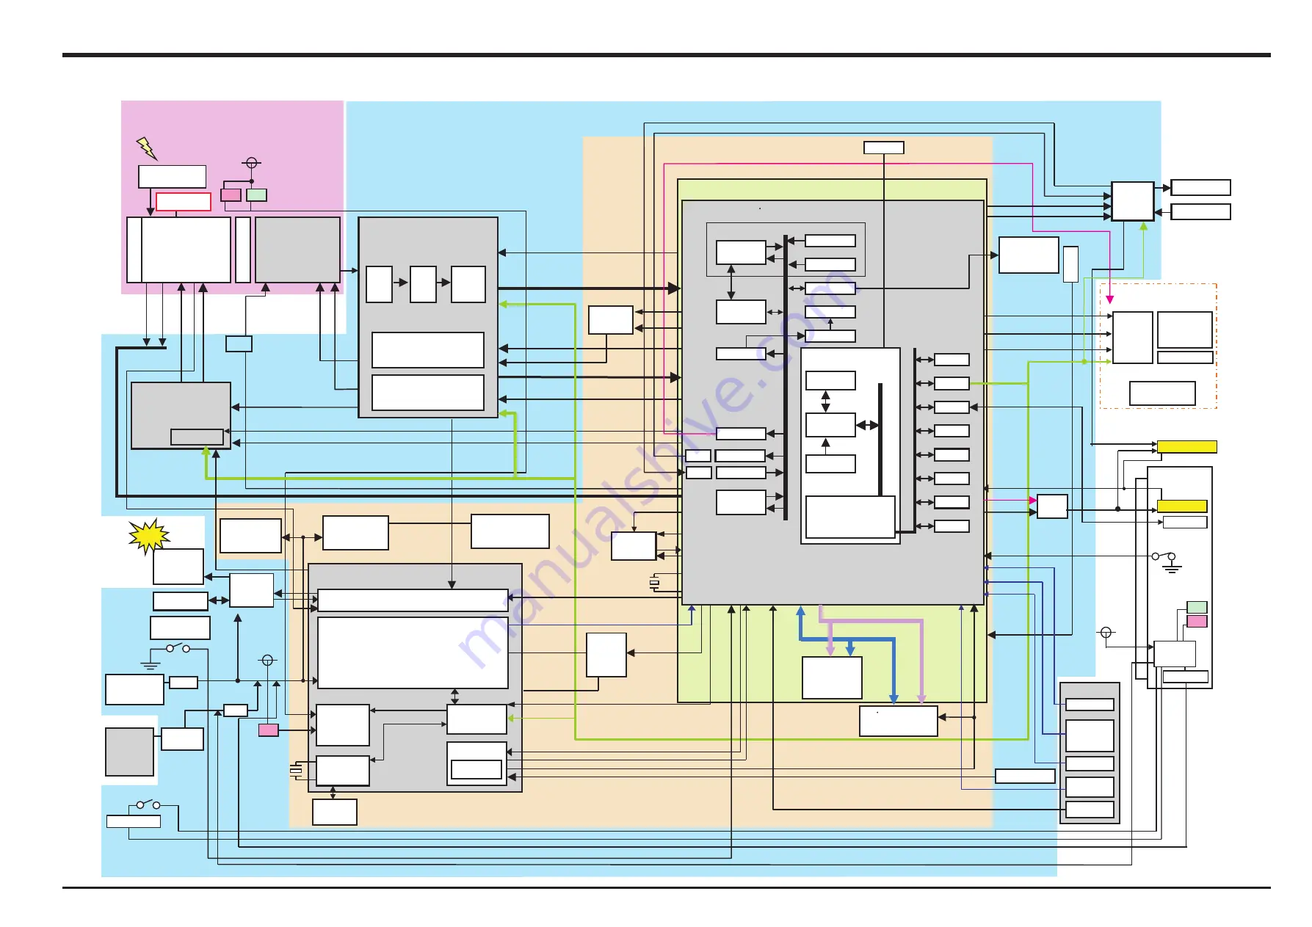Click the yellow starburst icon on left side
The width and height of the screenshot is (1312, 927).
(149, 536)
